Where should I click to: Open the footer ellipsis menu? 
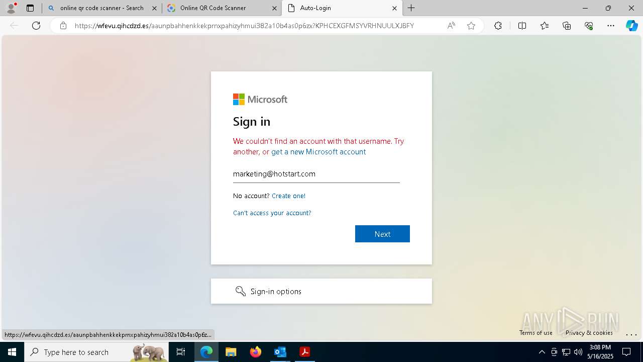point(631,334)
